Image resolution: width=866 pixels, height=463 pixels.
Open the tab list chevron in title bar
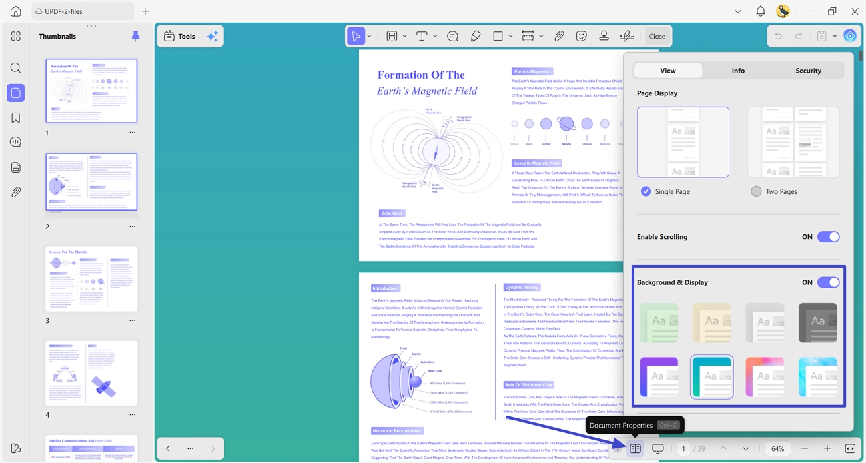click(737, 11)
